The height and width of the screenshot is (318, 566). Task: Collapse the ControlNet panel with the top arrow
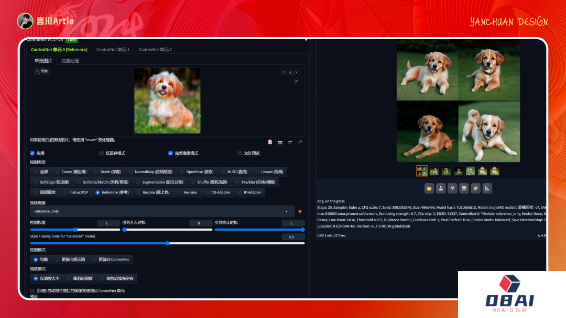tap(306, 40)
